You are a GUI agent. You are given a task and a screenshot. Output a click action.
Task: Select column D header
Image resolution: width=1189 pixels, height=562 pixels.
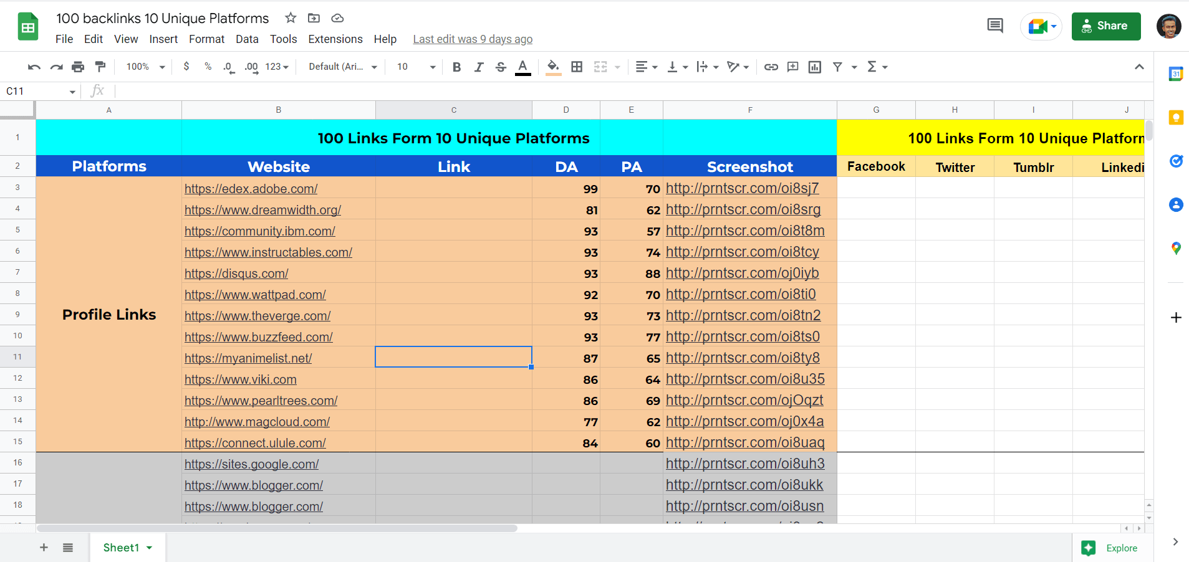(x=566, y=110)
